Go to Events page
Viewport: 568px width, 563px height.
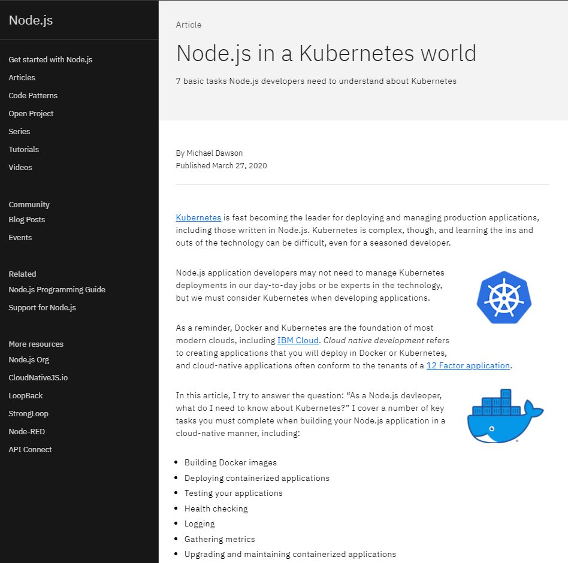coord(20,238)
